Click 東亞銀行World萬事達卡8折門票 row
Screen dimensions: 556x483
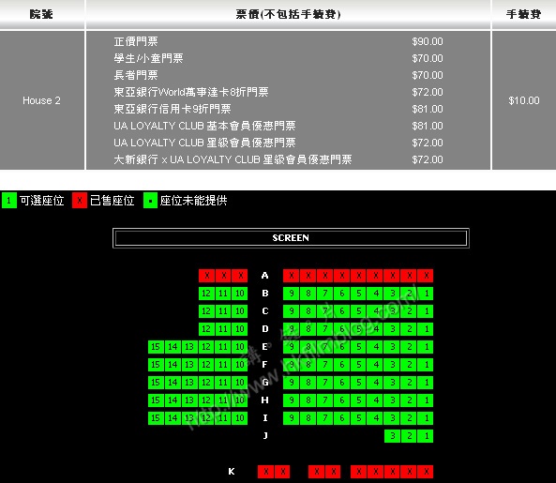[190, 92]
